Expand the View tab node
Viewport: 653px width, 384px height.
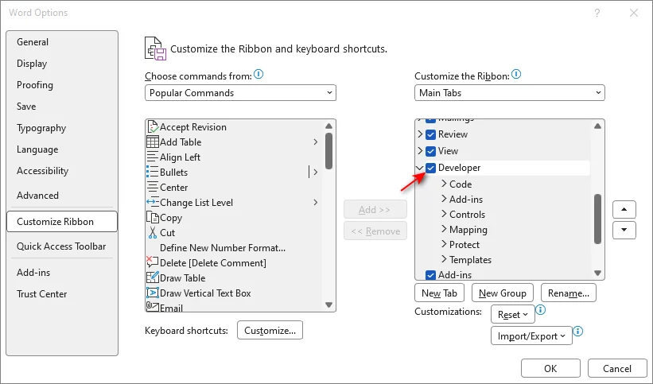[x=420, y=151]
